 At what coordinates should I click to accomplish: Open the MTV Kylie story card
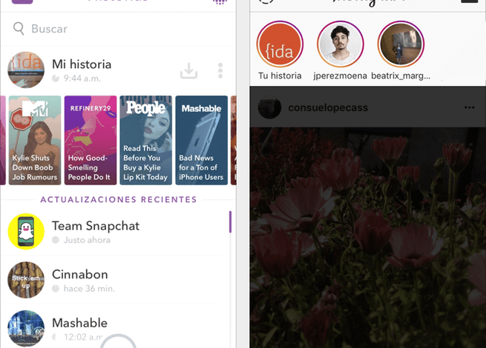pyautogui.click(x=34, y=140)
